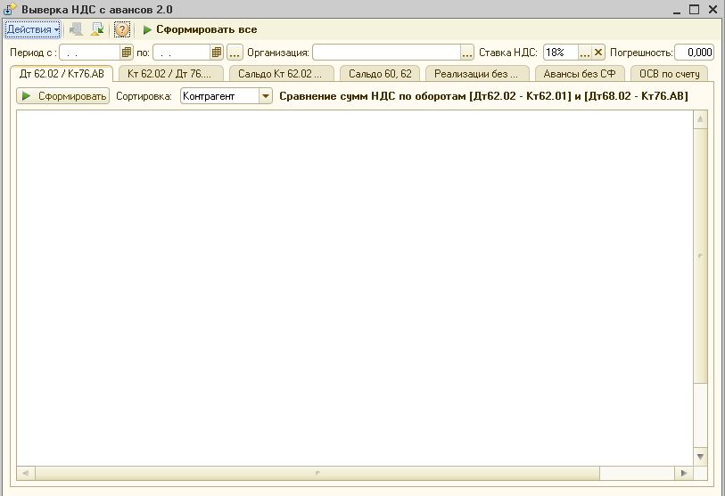Click the vertical scrollbar down arrow
The image size is (725, 496).
pyautogui.click(x=701, y=457)
